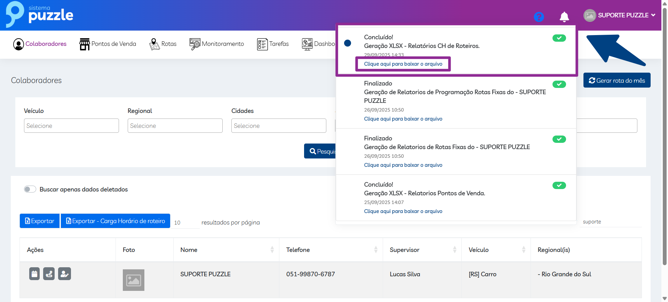Open the Veículo filter dropdown

[71, 126]
